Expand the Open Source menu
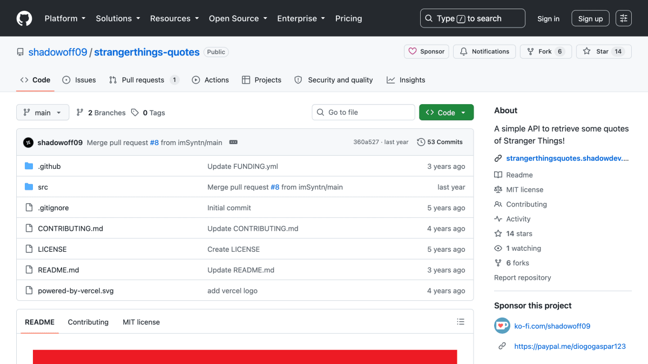Screen dimensions: 648x364 tap(238, 18)
